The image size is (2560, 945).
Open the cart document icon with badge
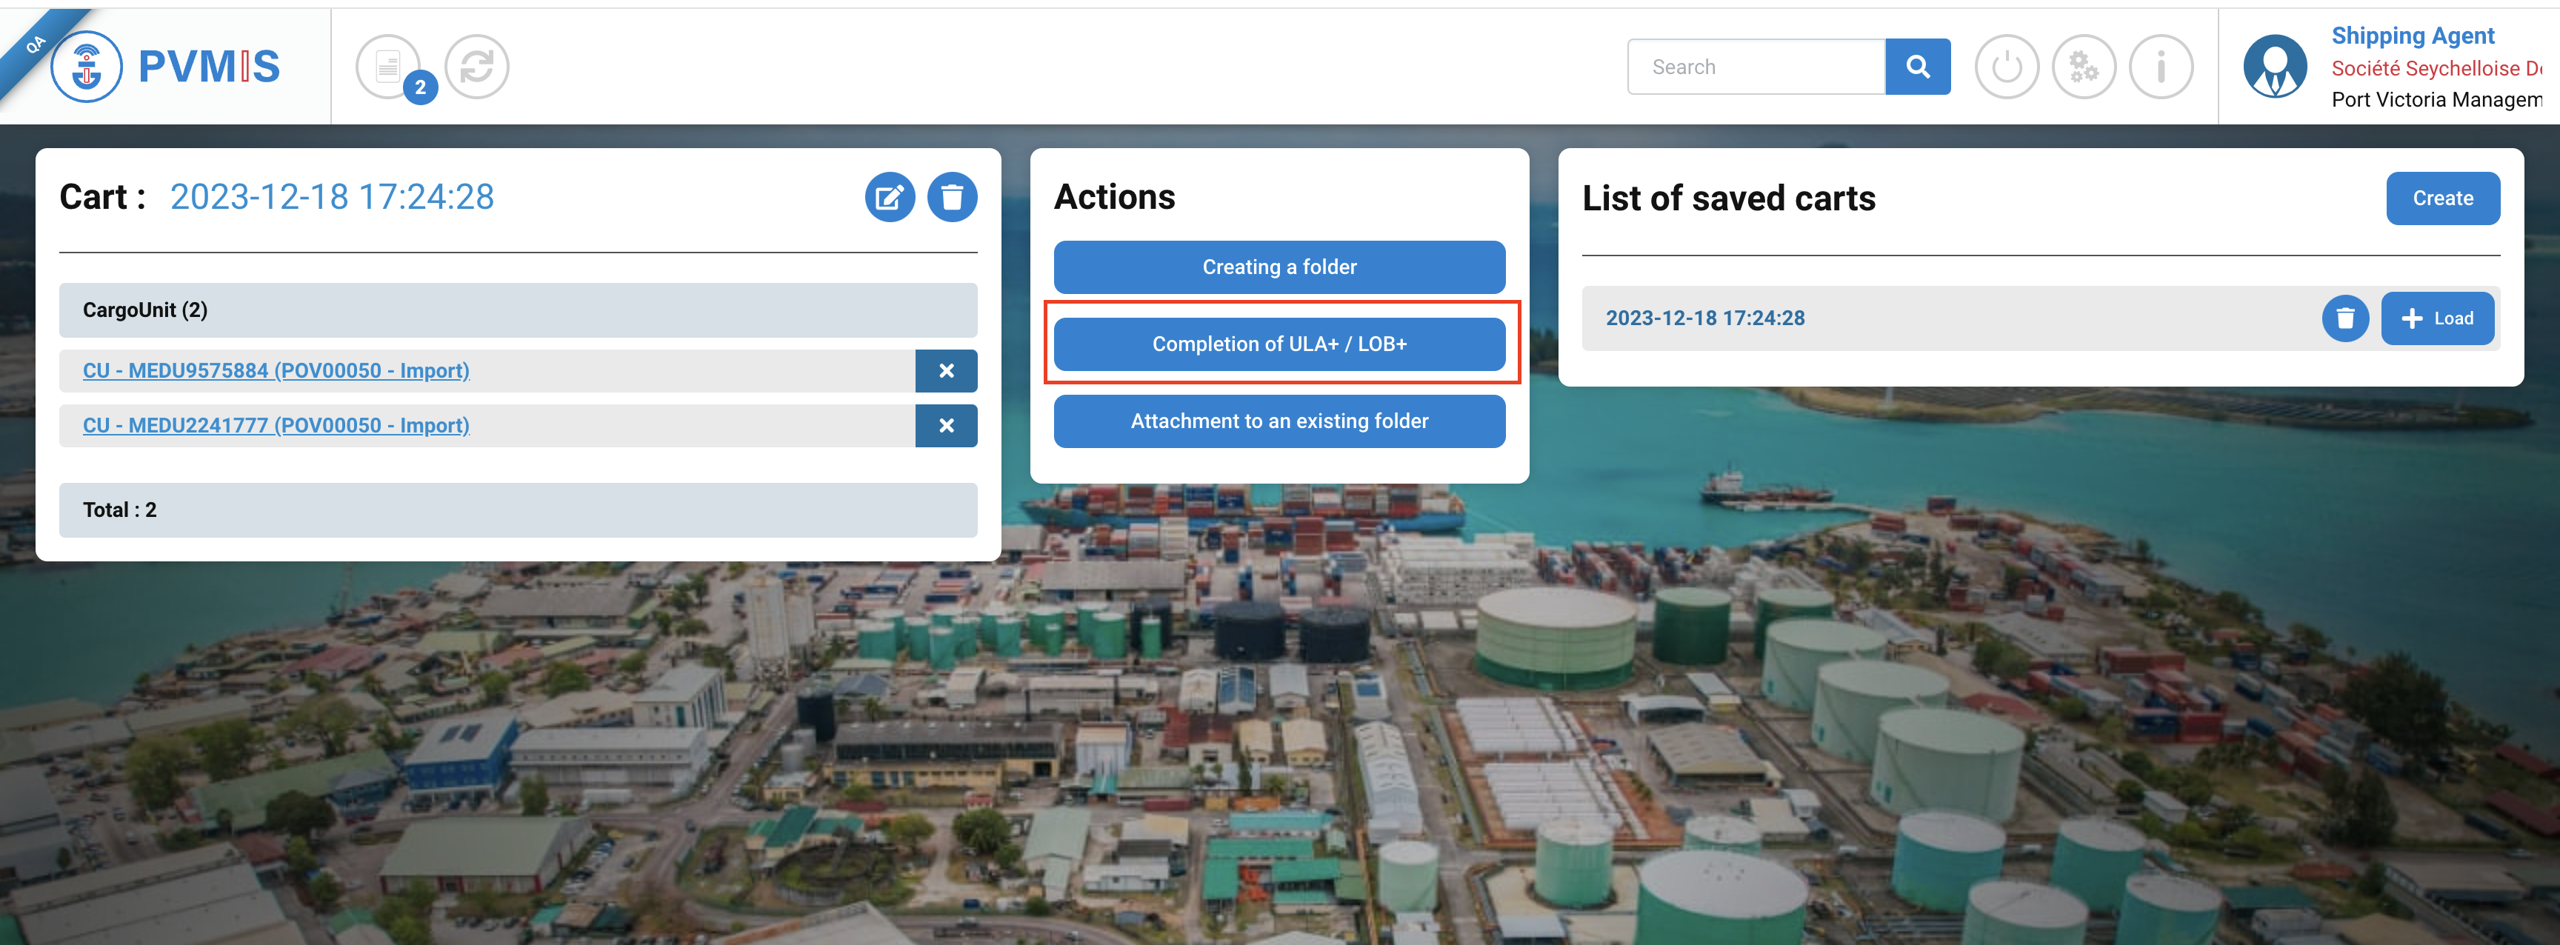[389, 67]
